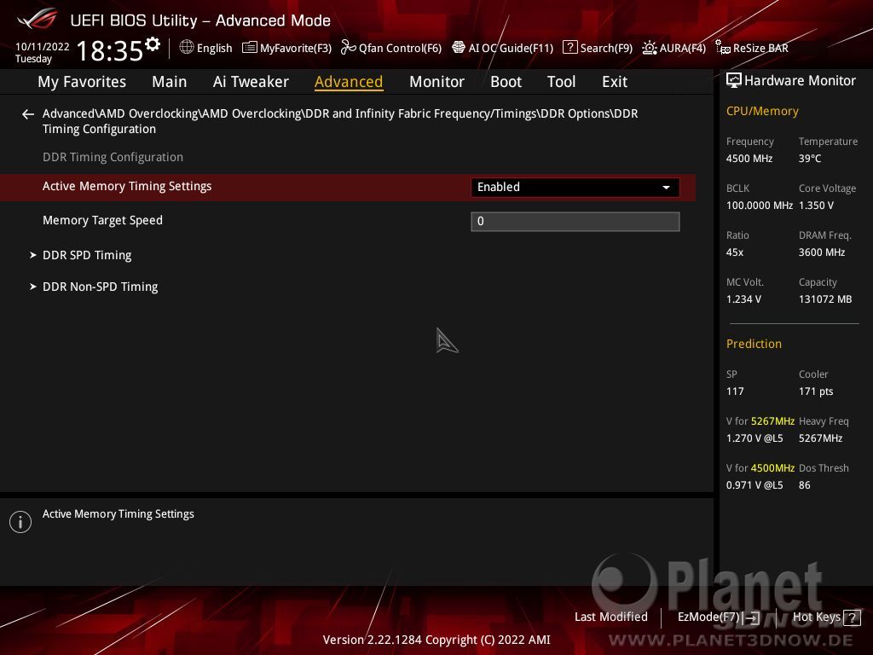873x655 pixels.
Task: Click the Hardware Monitor panel title
Action: tap(800, 81)
